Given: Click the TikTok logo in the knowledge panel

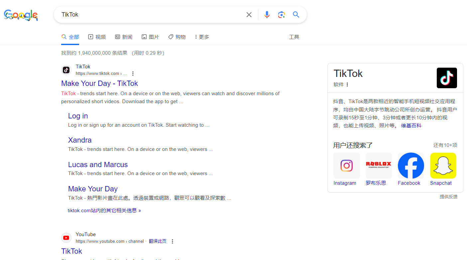Looking at the screenshot, I should [447, 78].
